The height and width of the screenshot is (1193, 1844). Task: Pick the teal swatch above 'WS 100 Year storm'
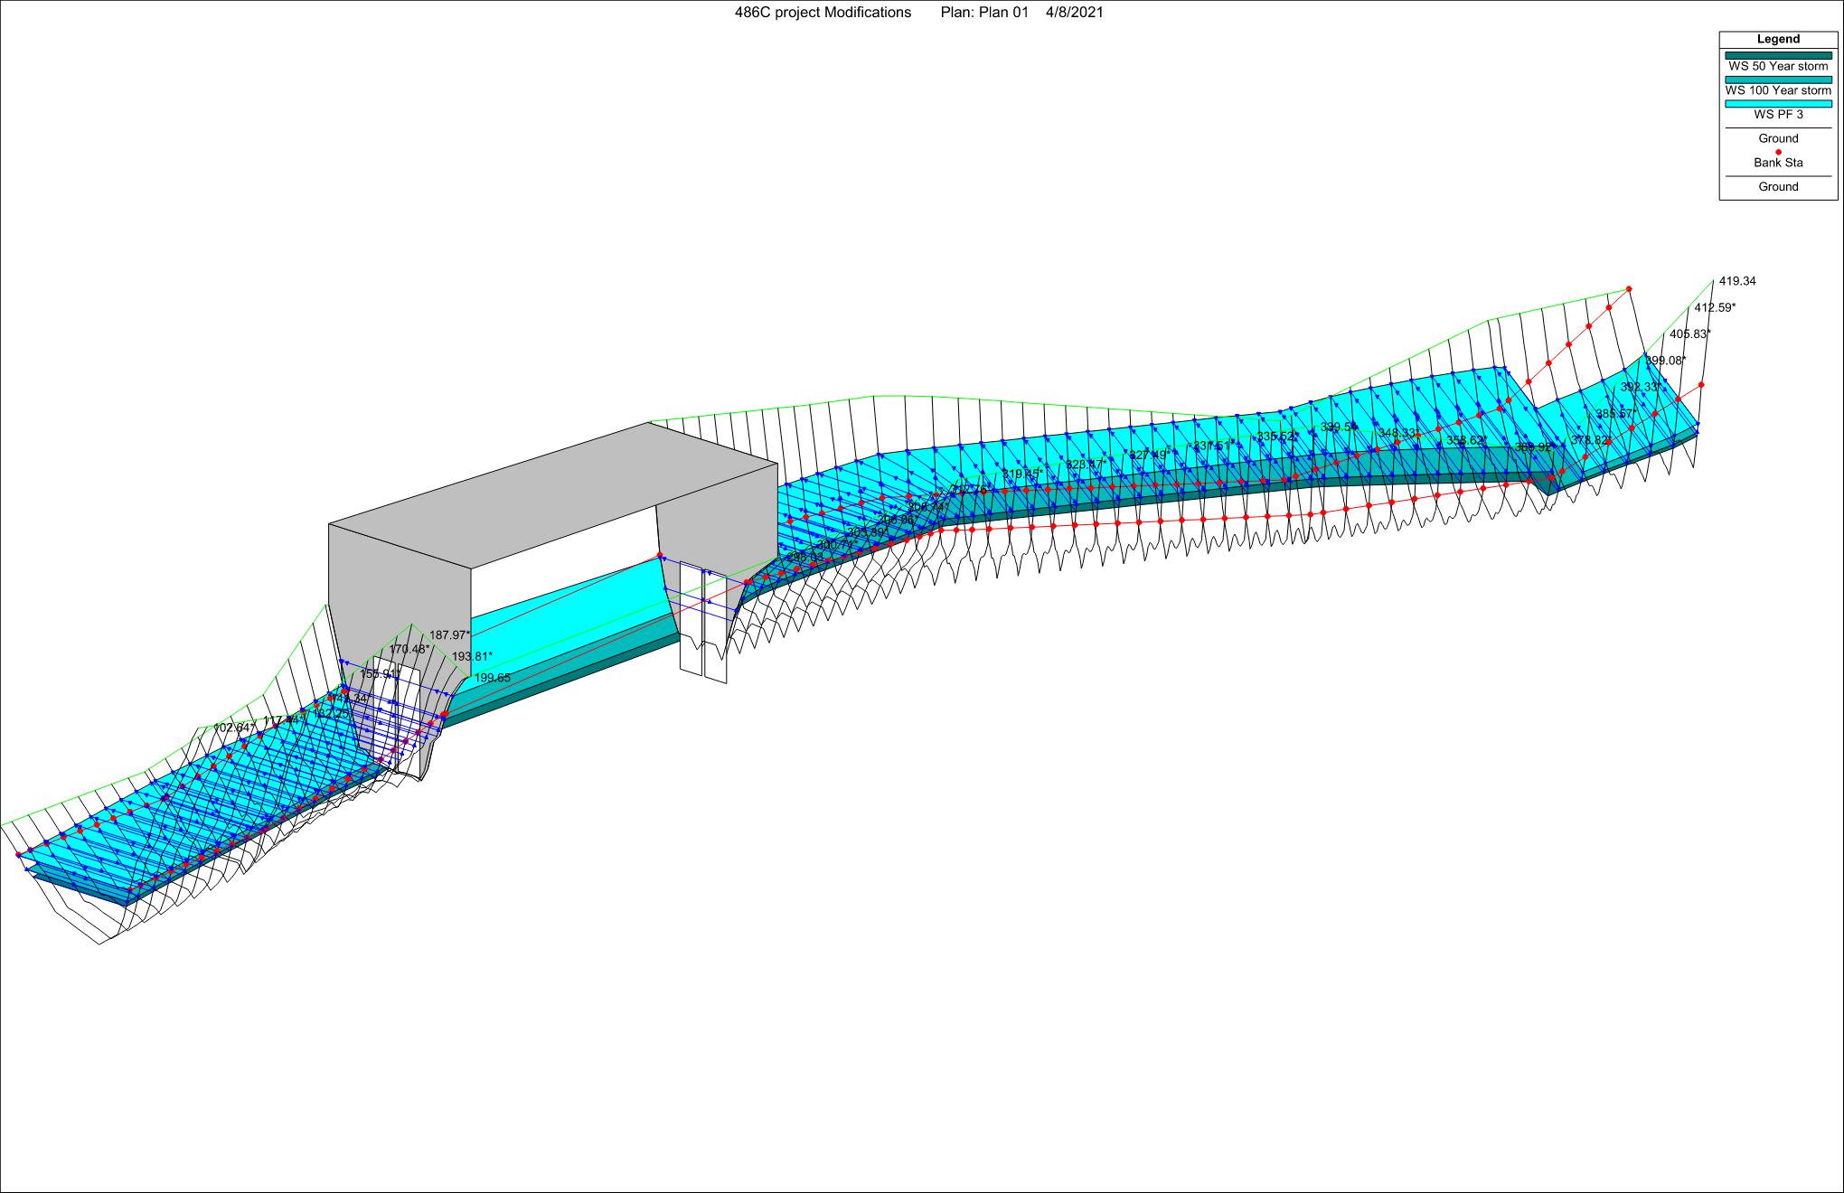(x=1778, y=80)
